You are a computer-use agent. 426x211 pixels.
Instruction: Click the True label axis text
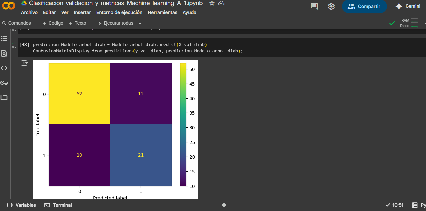[38, 124]
